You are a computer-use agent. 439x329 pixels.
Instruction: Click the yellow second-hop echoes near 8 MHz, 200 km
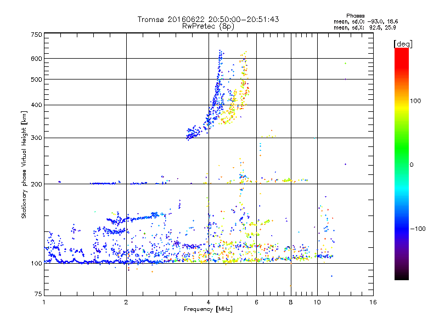pos(287,180)
